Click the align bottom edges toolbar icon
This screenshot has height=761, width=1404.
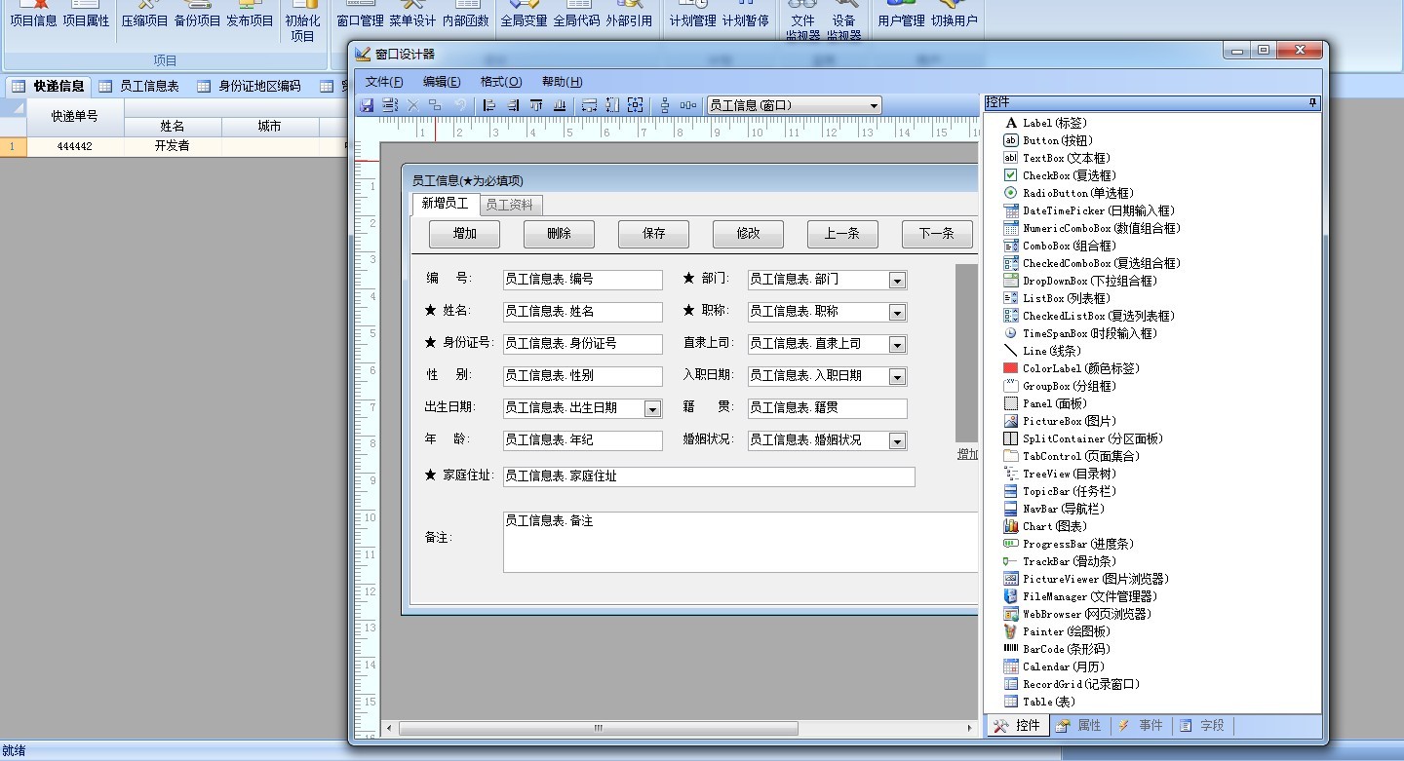click(x=560, y=105)
